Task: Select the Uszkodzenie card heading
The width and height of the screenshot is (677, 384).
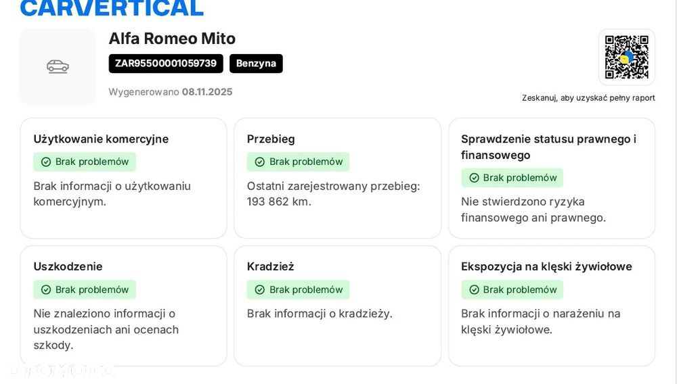Action: pyautogui.click(x=68, y=266)
